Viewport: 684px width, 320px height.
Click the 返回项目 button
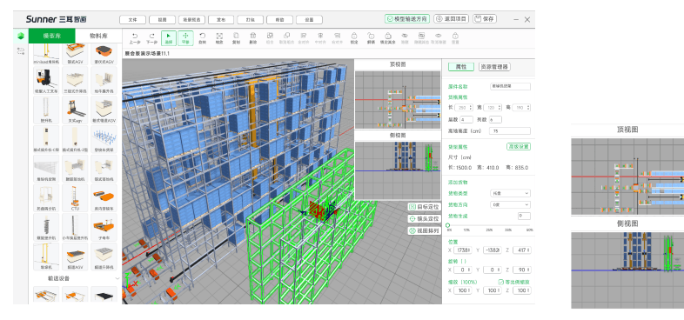452,19
